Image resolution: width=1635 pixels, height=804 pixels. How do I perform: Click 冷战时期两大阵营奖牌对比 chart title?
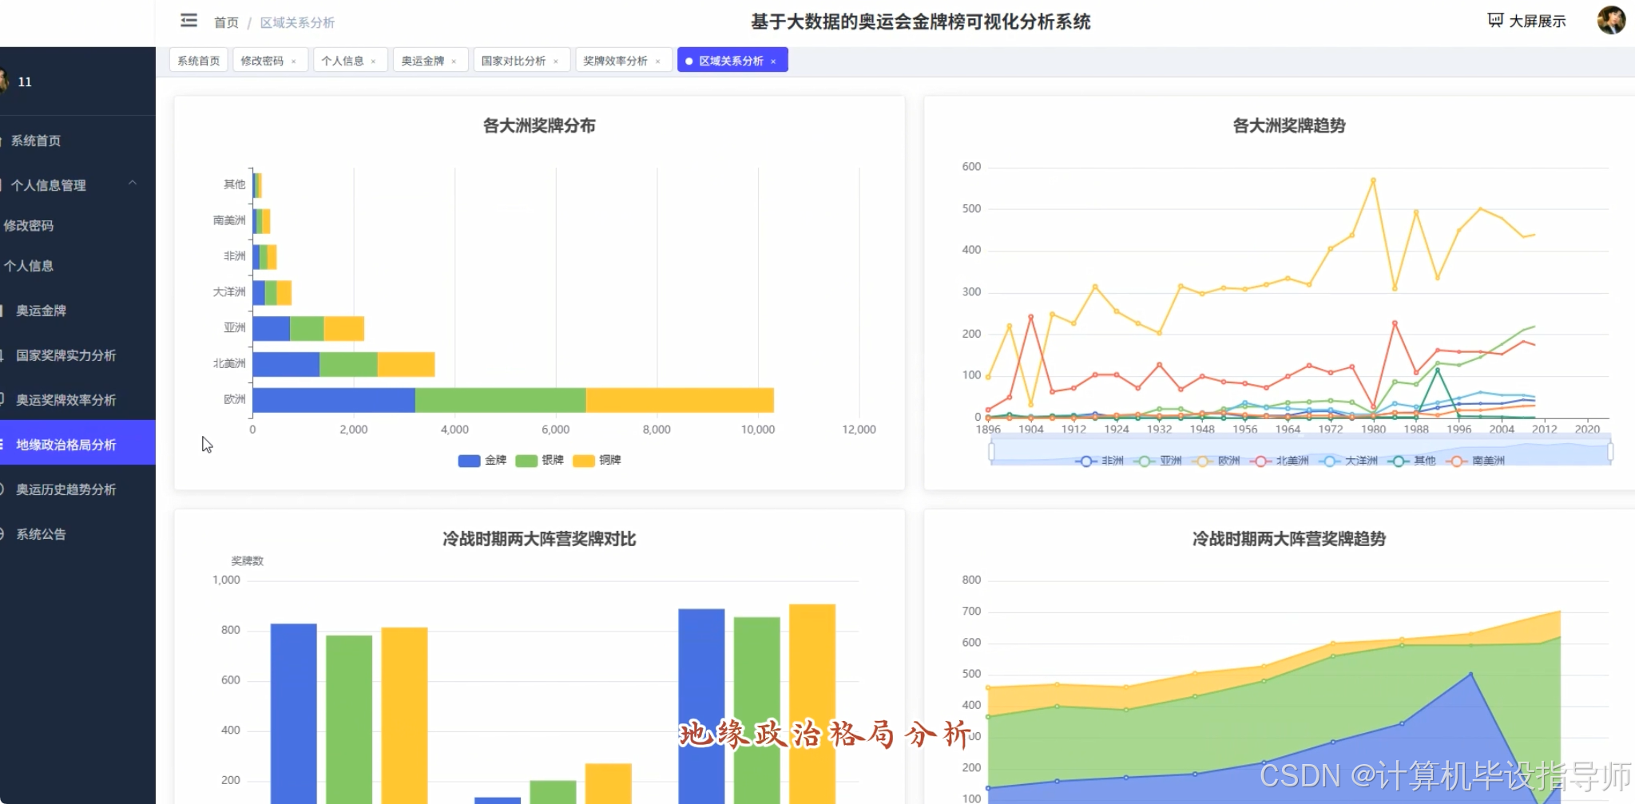pyautogui.click(x=539, y=539)
